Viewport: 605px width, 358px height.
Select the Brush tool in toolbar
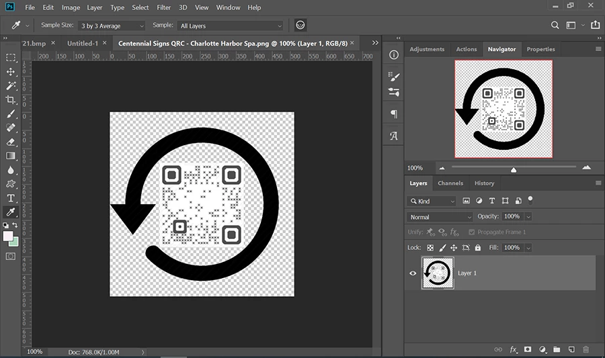pyautogui.click(x=11, y=114)
